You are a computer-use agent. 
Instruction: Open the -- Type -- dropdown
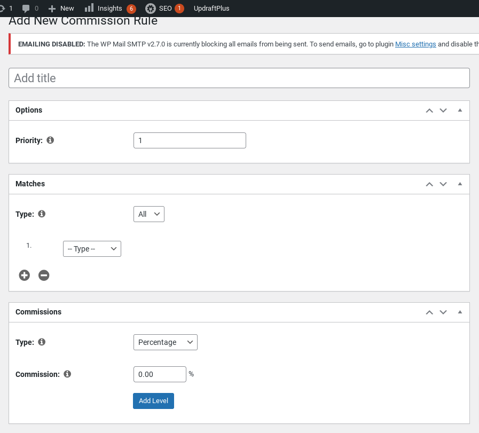92,248
